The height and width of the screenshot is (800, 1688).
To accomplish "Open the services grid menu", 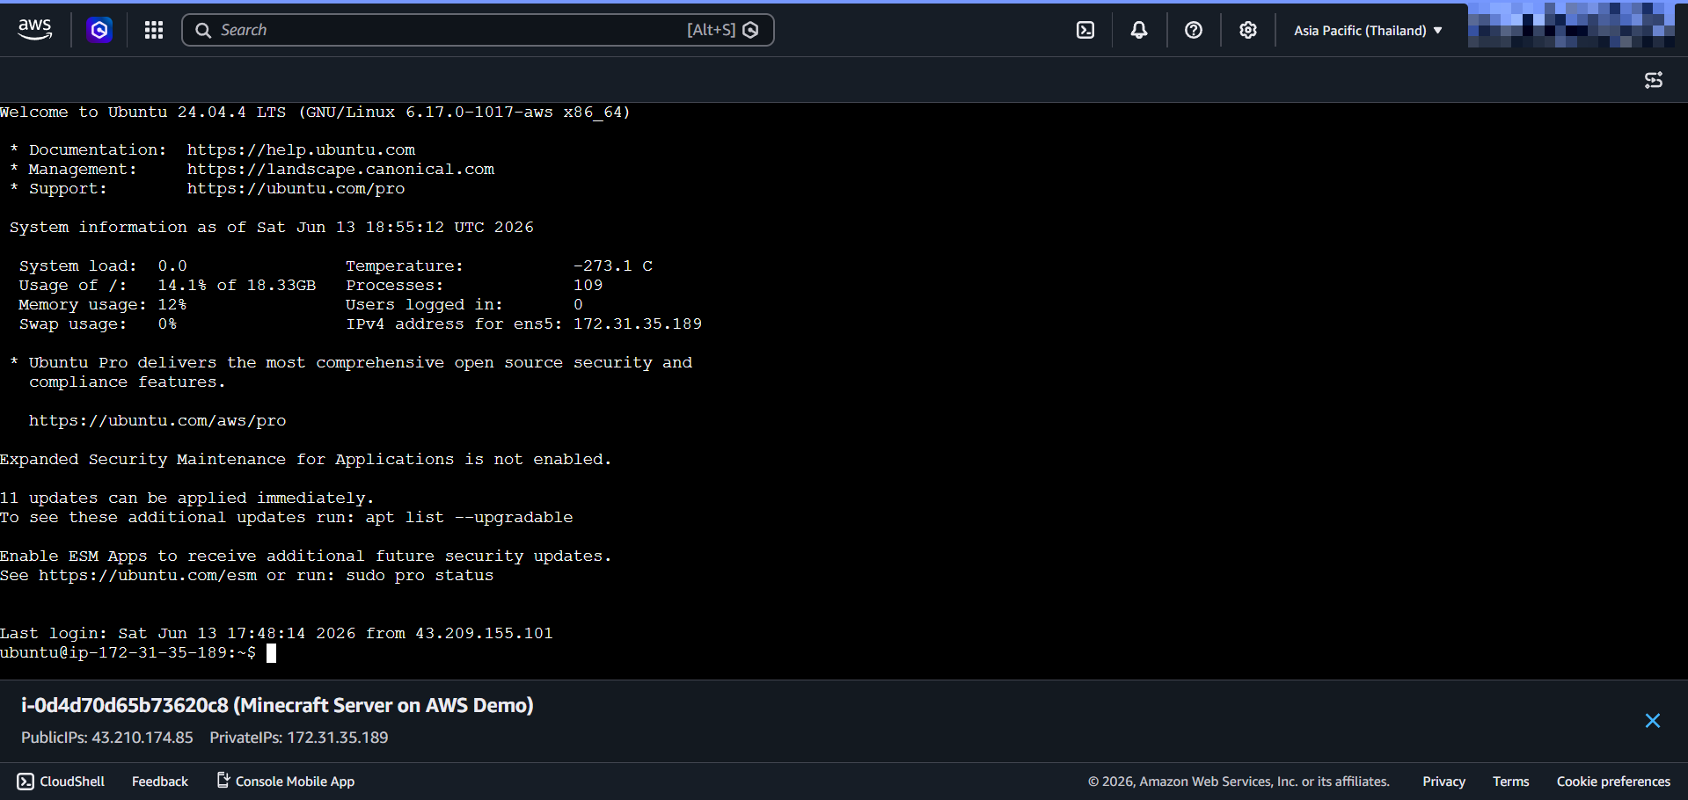I will [154, 30].
